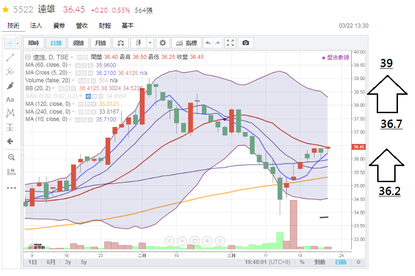Switch to the 法人 tab
Screen dimensions: 415x276
[36, 26]
